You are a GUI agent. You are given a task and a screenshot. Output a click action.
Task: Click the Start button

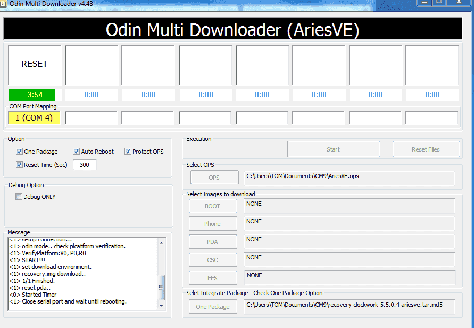coord(334,149)
